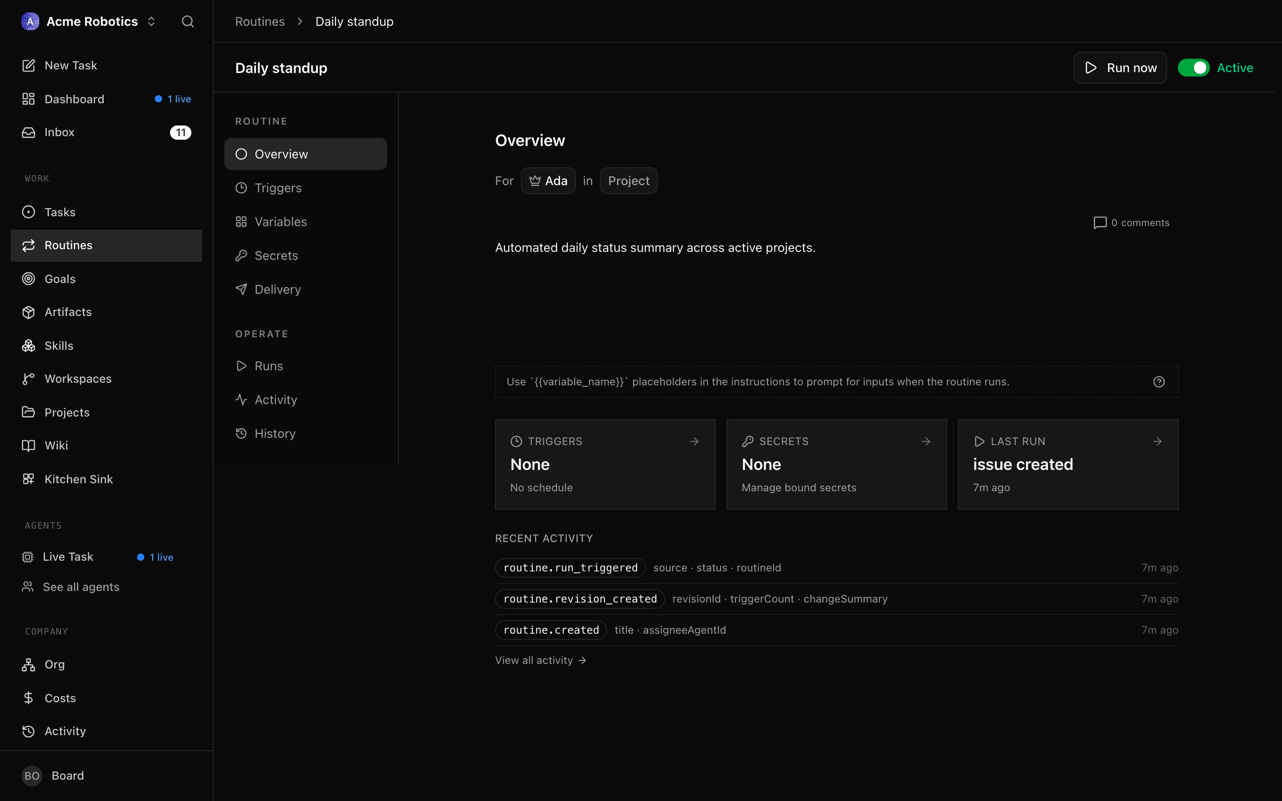Open Workspaces branch icon in sidebar
This screenshot has height=801, width=1282.
pos(28,379)
